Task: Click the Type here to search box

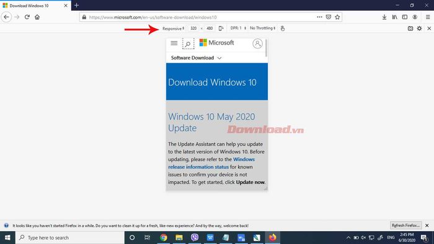Action: pyautogui.click(x=70, y=238)
